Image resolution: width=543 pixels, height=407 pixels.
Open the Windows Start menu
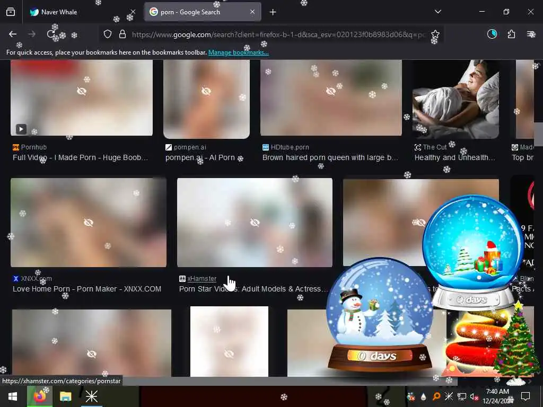tap(13, 396)
